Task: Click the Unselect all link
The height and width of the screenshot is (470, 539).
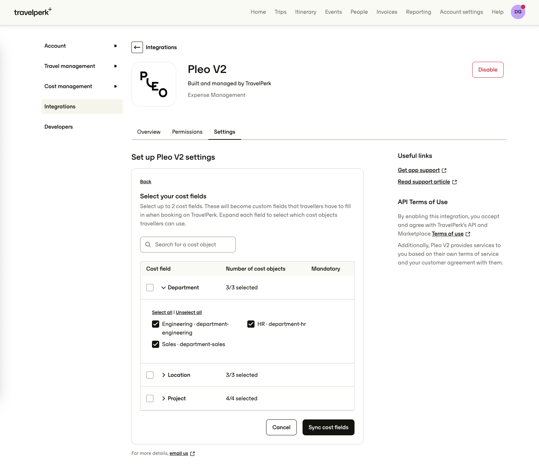Action: pyautogui.click(x=189, y=312)
